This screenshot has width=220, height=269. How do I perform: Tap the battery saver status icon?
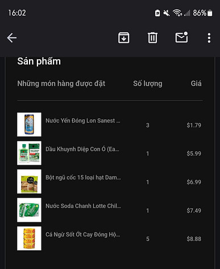click(157, 13)
